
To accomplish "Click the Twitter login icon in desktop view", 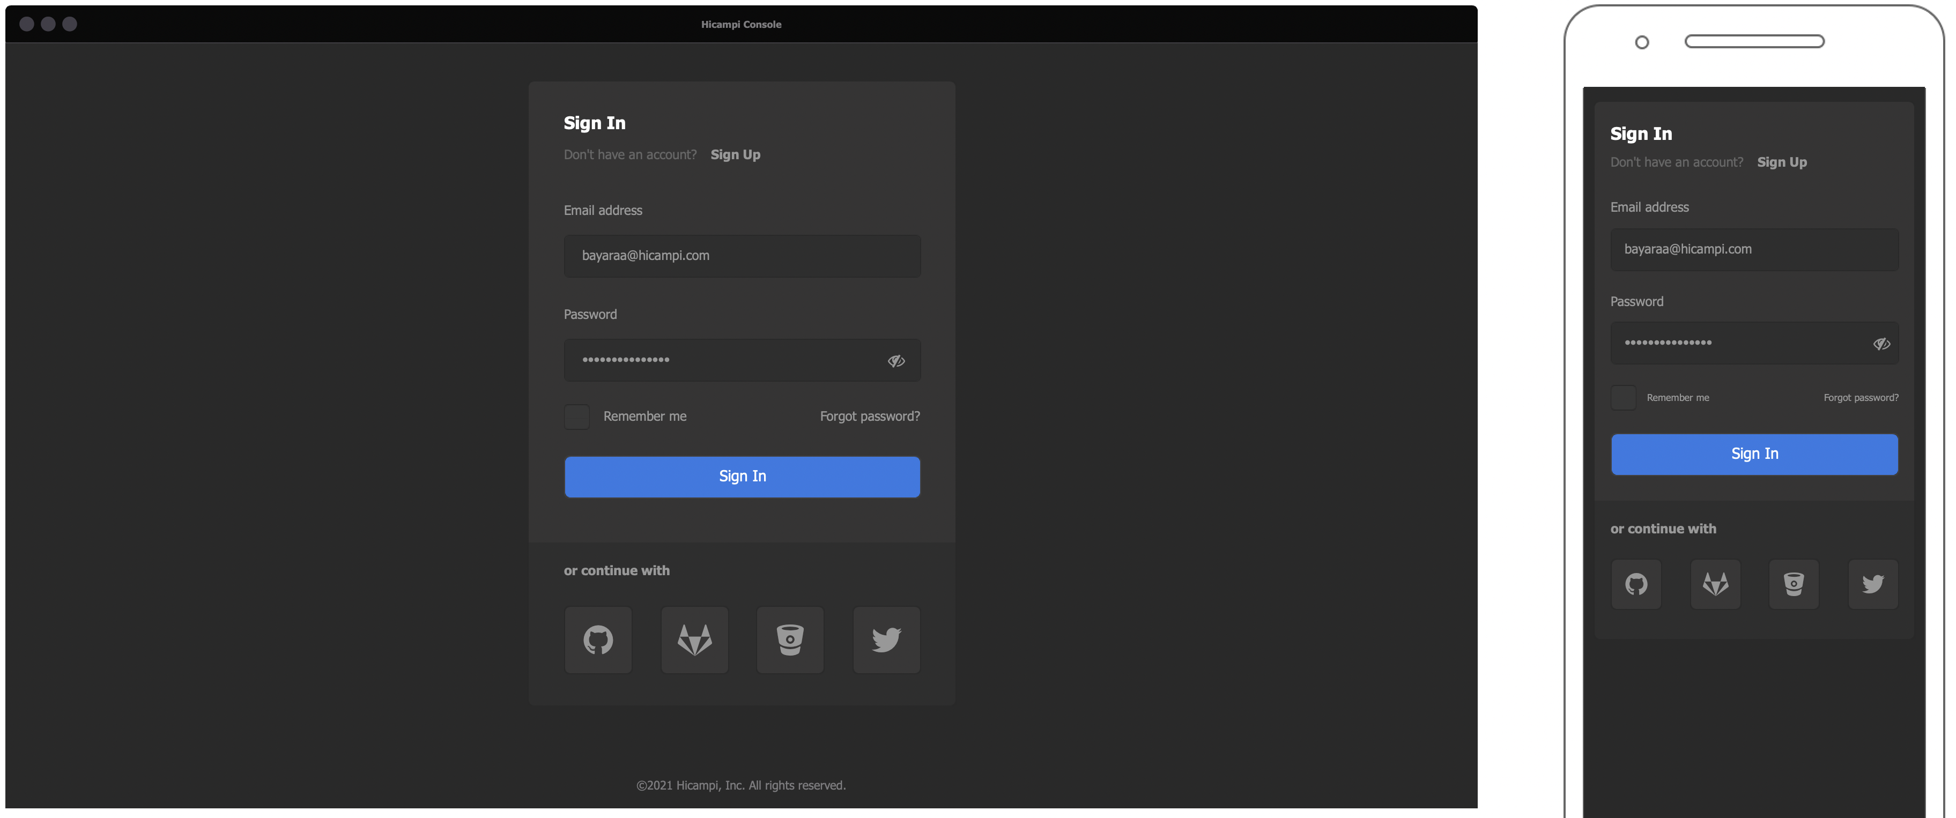I will coord(886,639).
